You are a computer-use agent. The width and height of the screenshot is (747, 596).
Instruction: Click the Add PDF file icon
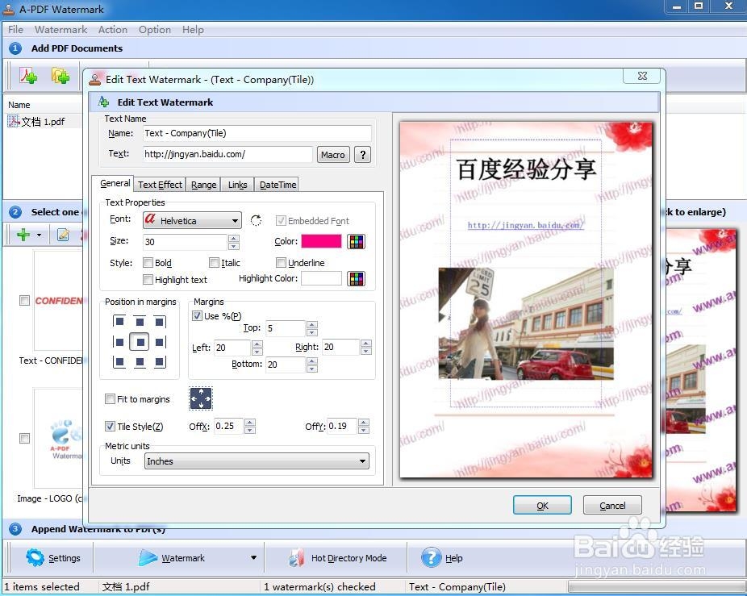click(x=28, y=75)
